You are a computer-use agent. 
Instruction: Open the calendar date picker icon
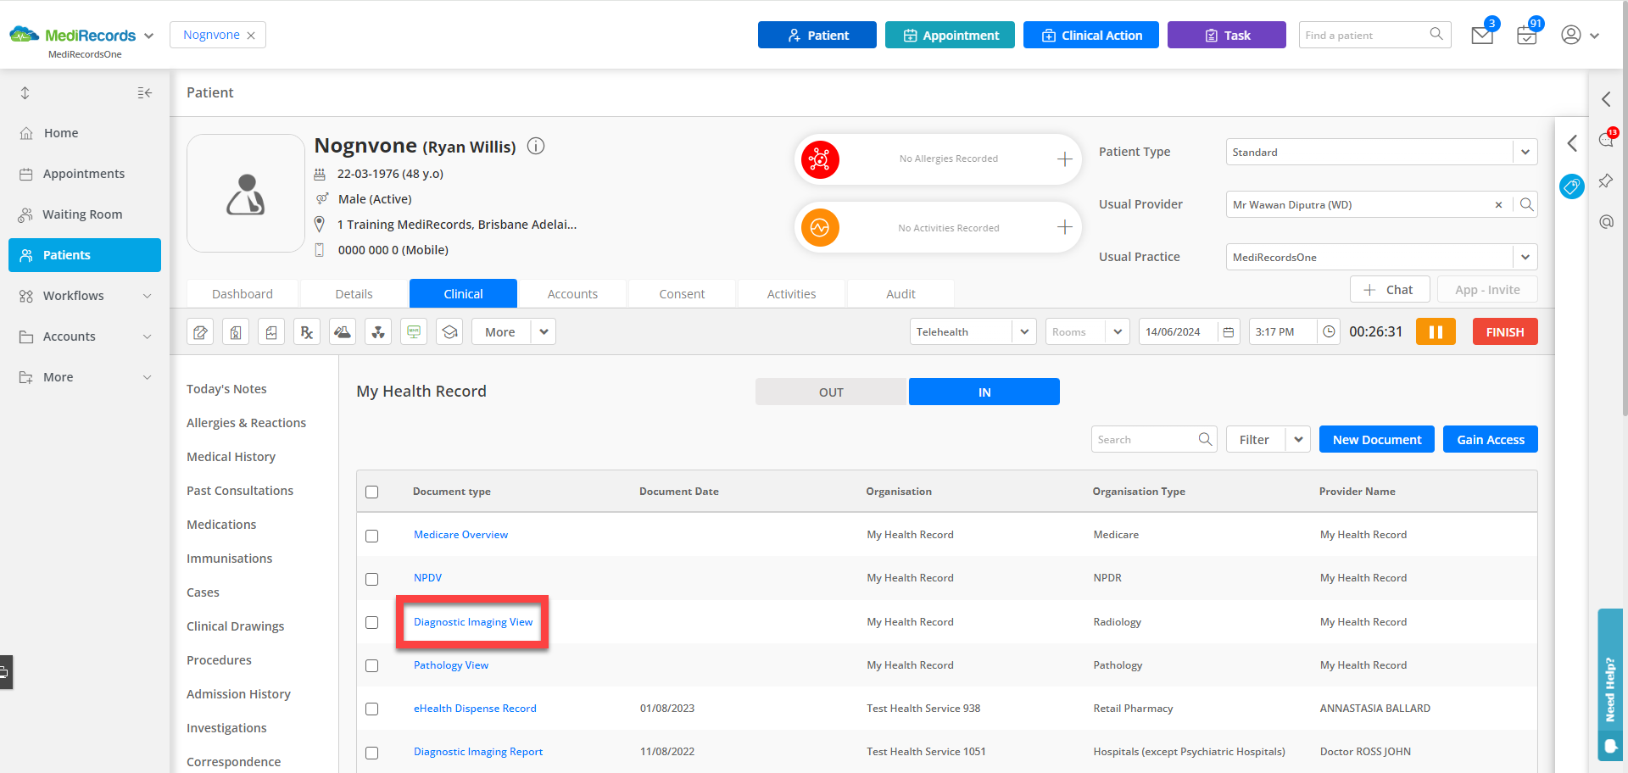point(1229,332)
